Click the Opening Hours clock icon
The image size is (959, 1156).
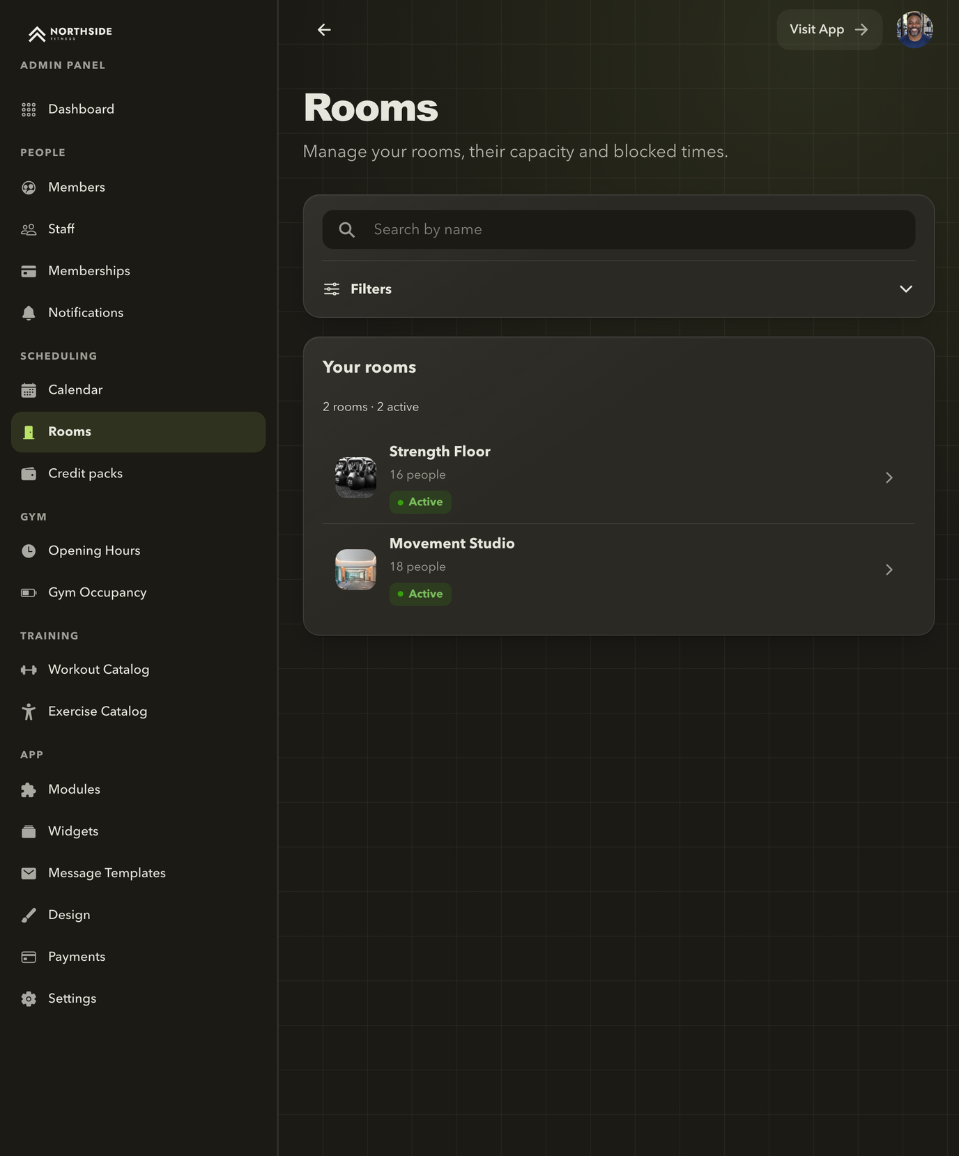click(29, 551)
